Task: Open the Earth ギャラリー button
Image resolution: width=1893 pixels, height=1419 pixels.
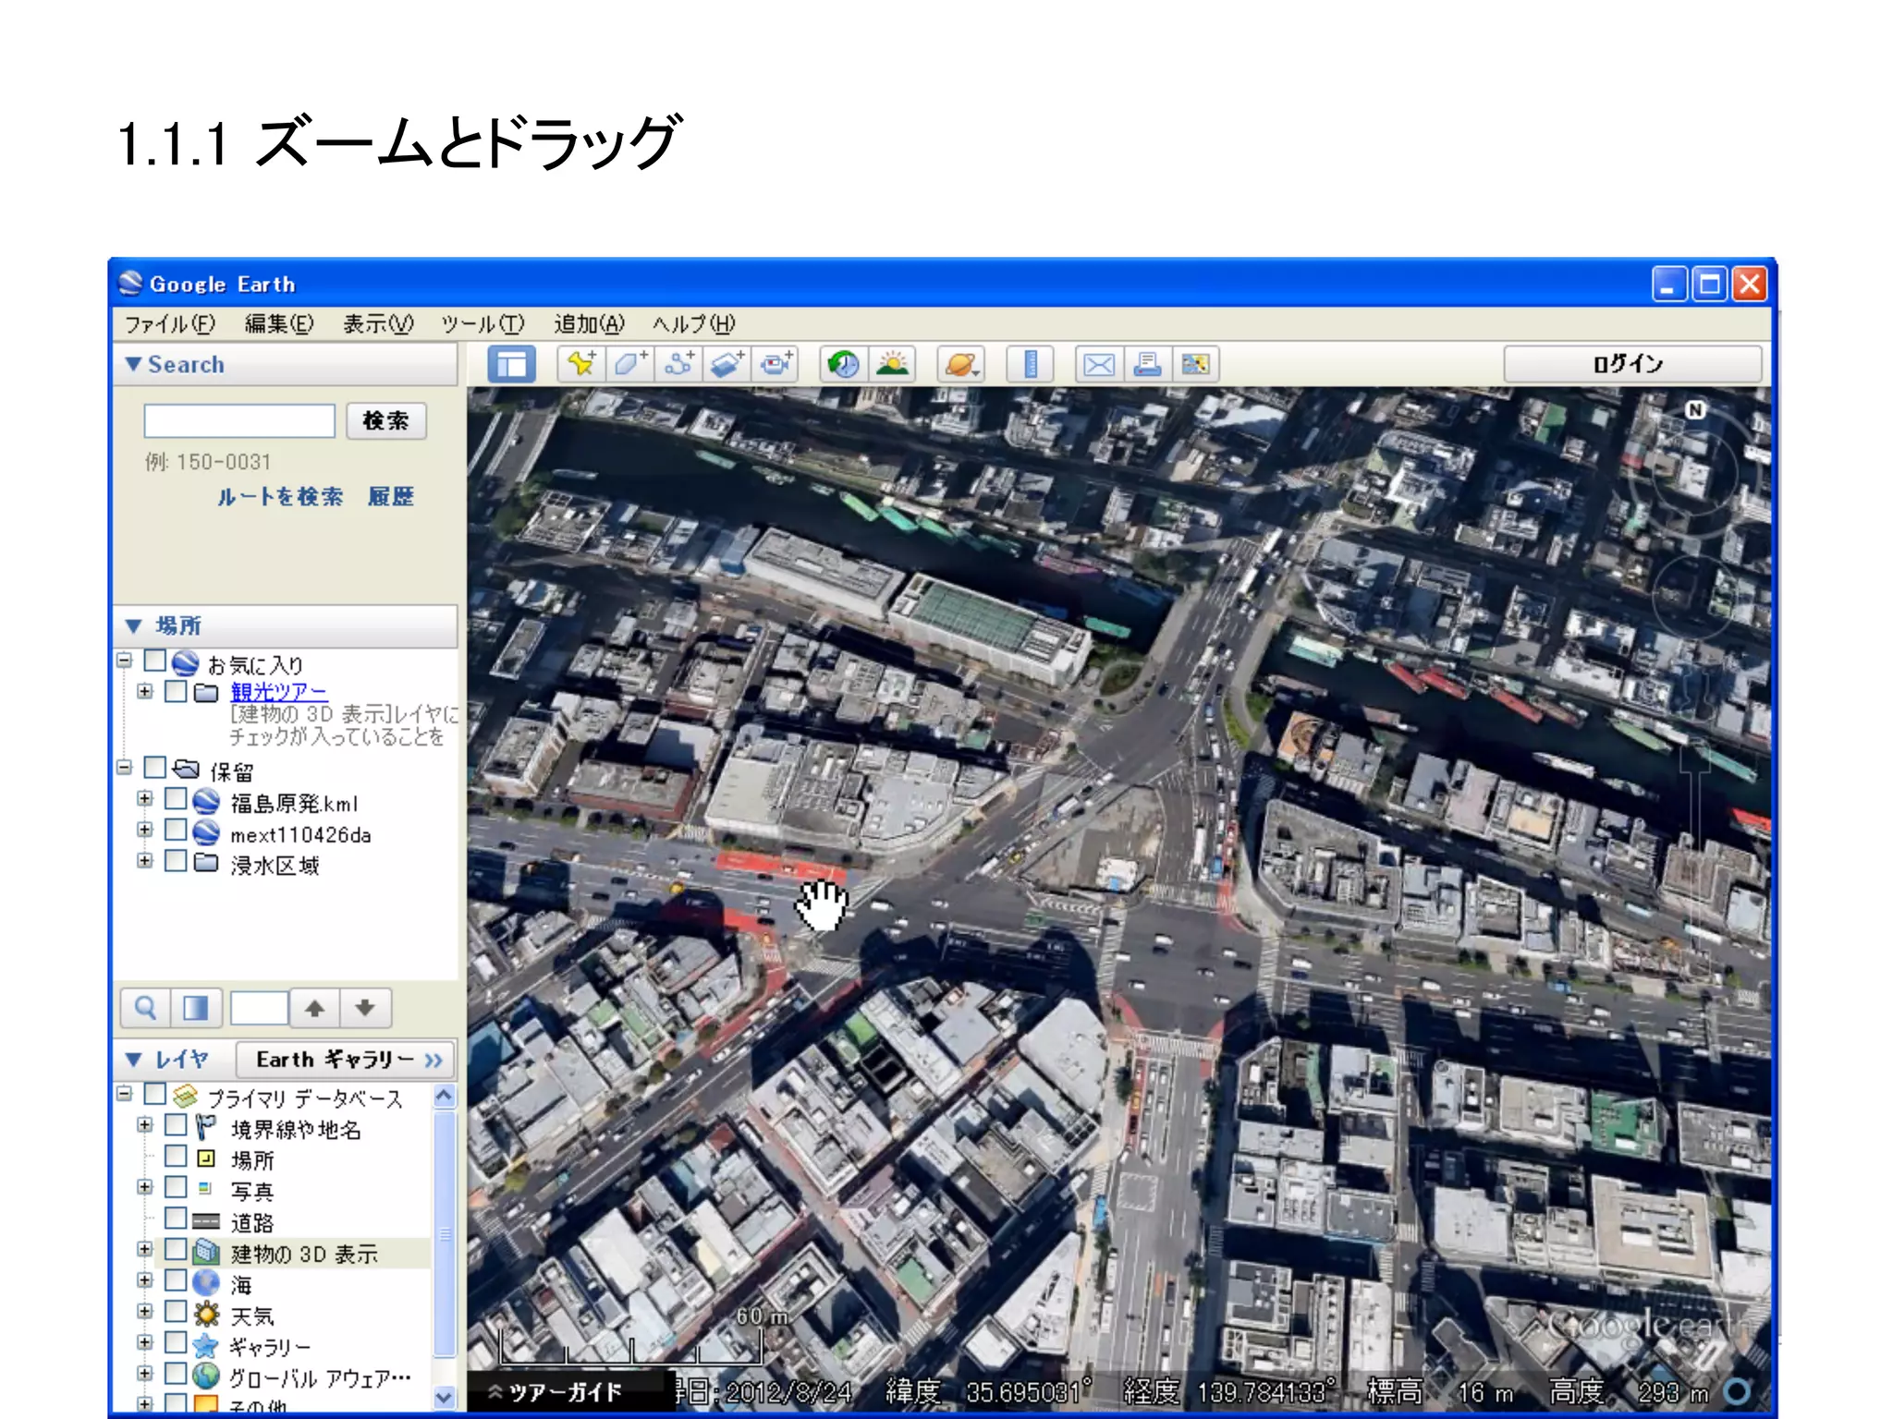Action: click(347, 1060)
